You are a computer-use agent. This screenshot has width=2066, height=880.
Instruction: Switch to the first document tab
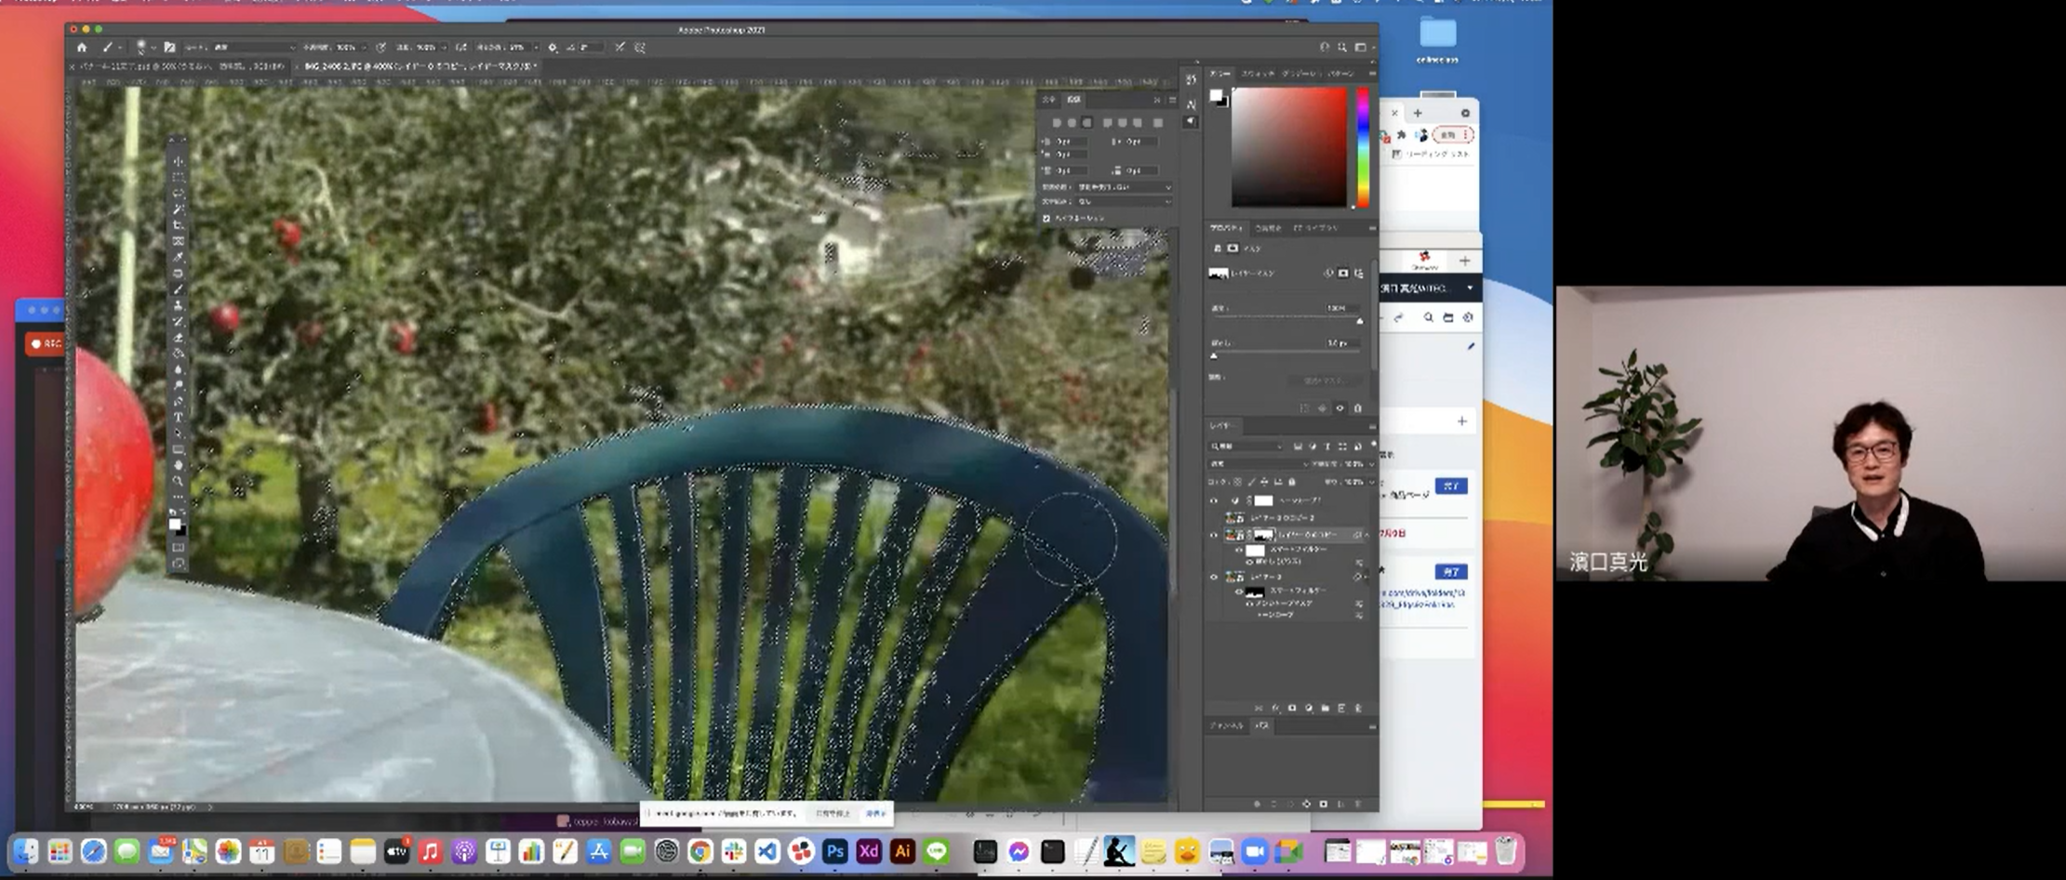point(180,67)
